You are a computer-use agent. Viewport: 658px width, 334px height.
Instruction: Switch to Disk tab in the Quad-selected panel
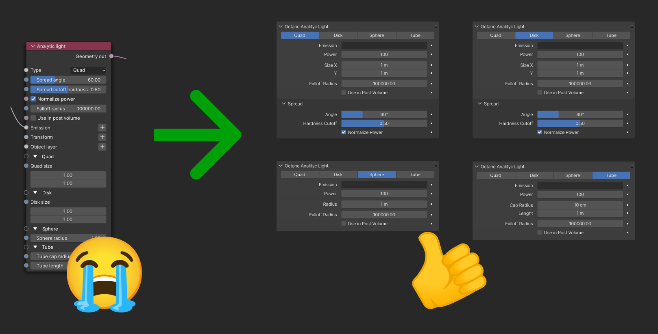click(338, 35)
